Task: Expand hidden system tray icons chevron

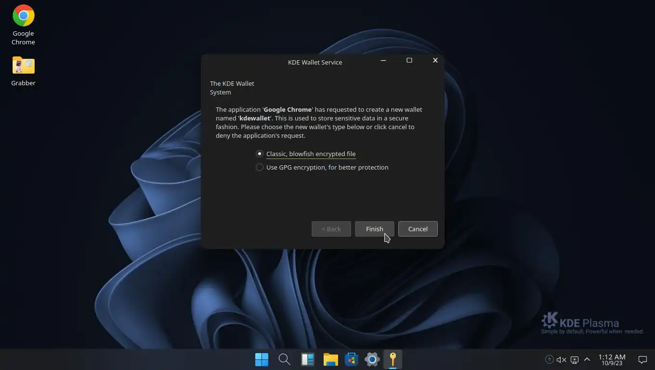Action: [587, 359]
